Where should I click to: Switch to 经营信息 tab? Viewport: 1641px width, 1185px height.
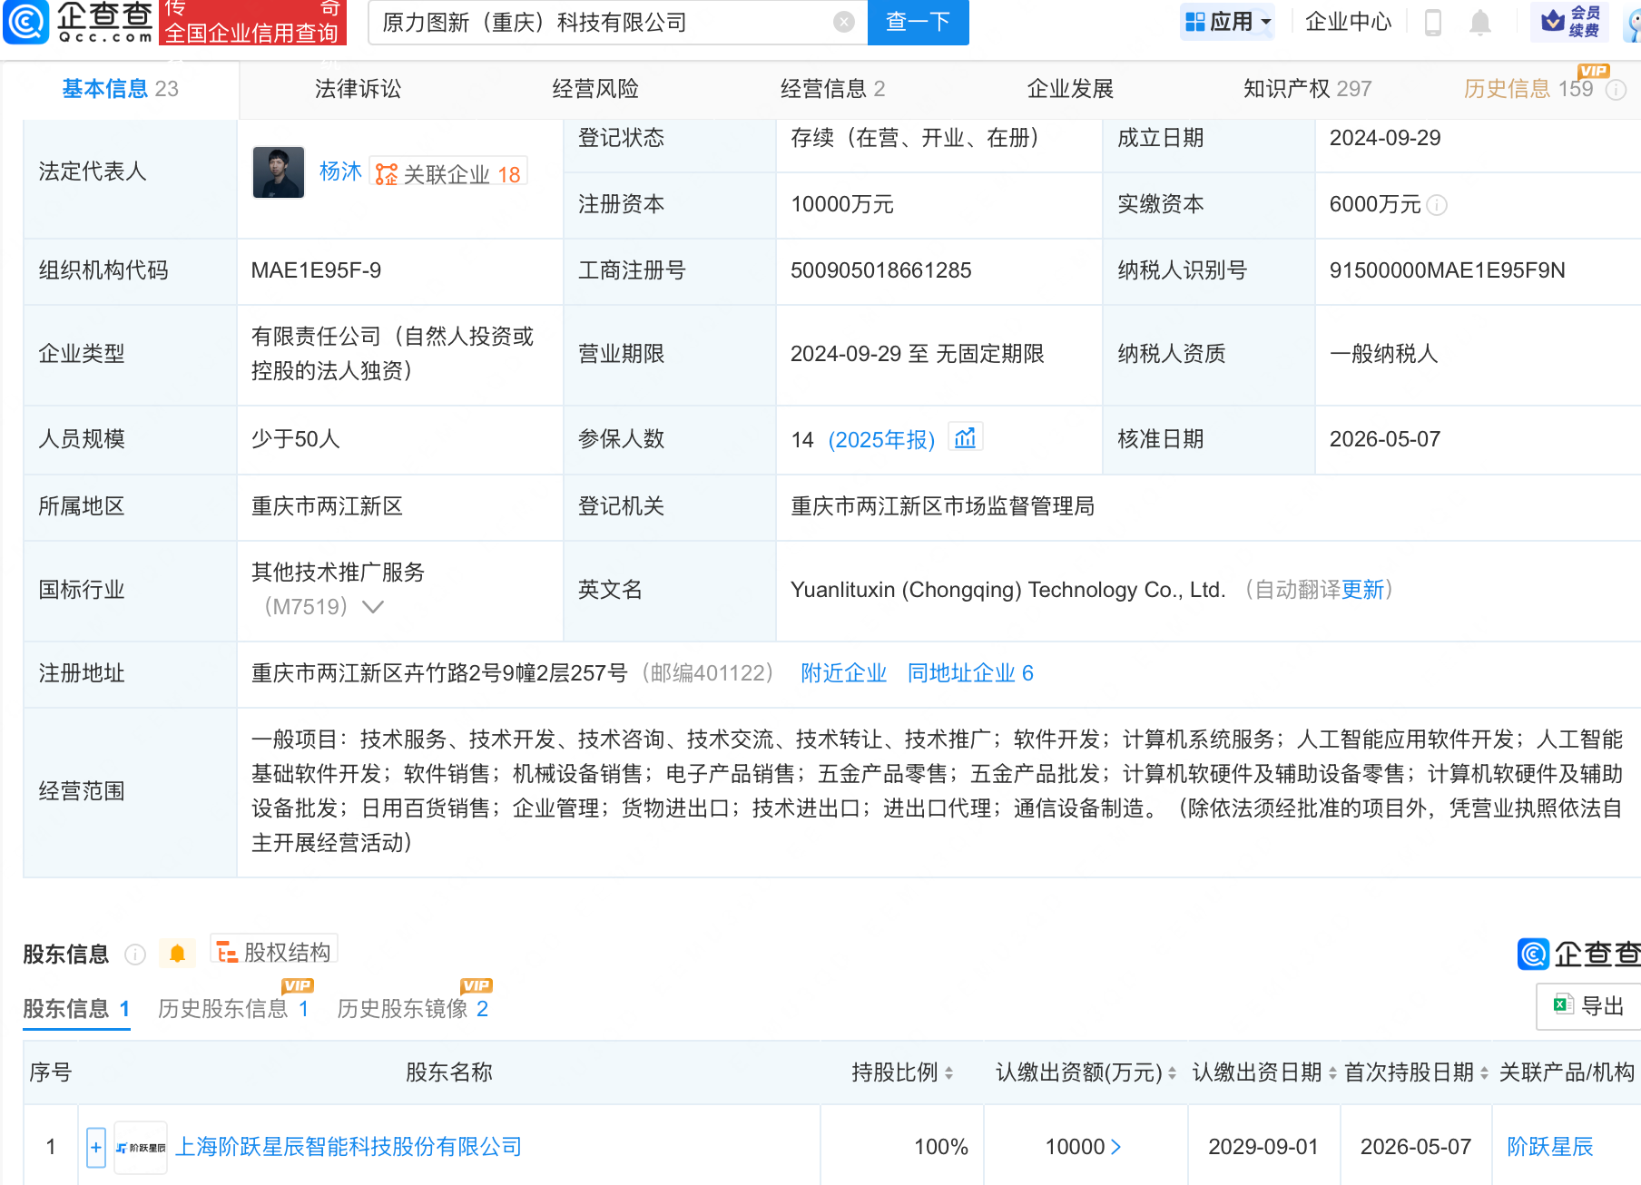(x=832, y=89)
